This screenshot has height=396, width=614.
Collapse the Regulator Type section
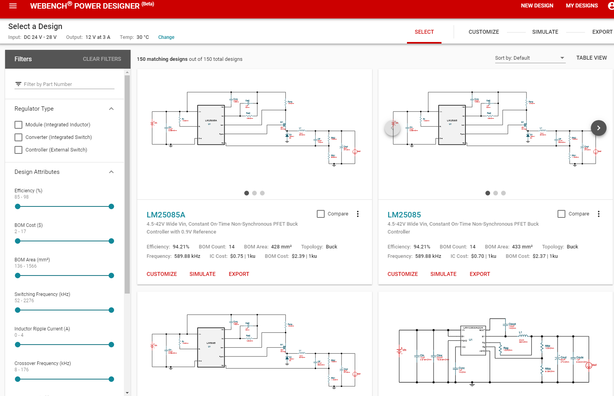click(x=111, y=109)
